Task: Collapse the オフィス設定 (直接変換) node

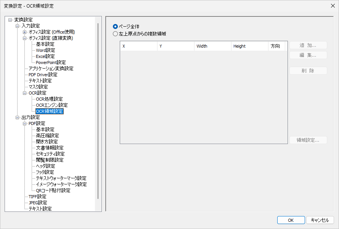Action: tap(25, 38)
